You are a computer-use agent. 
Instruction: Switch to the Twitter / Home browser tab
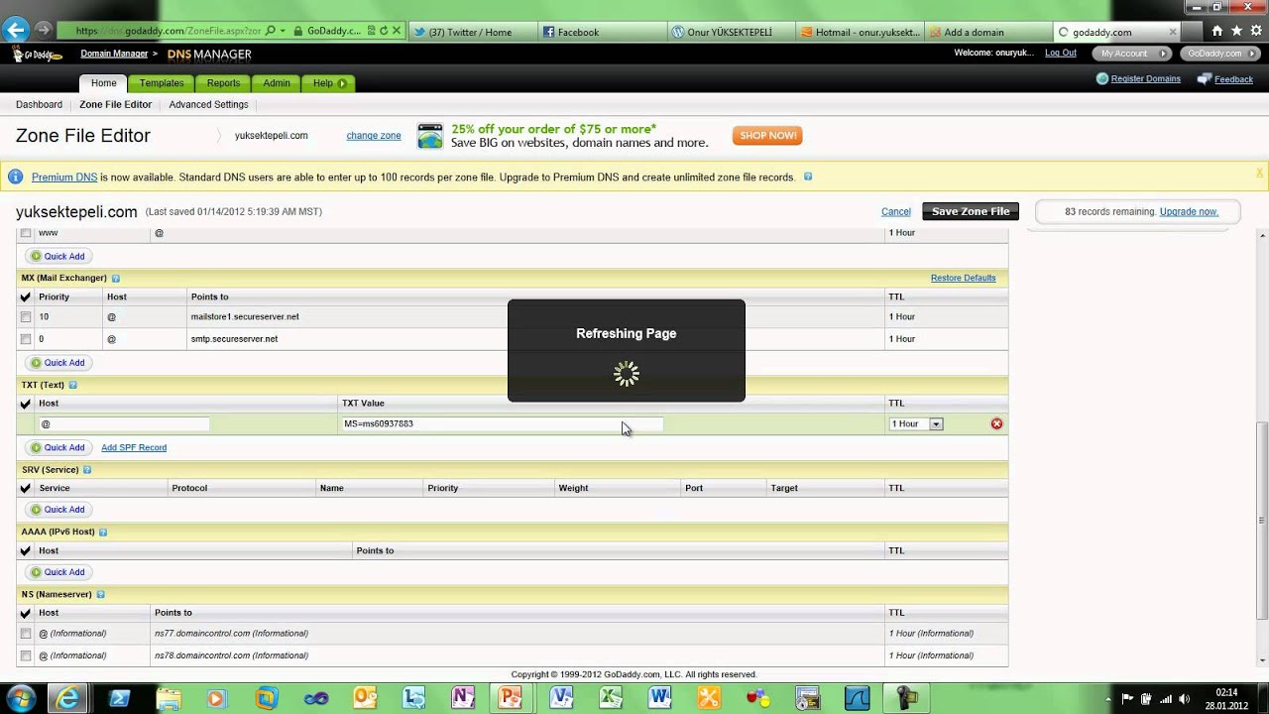pyautogui.click(x=471, y=32)
